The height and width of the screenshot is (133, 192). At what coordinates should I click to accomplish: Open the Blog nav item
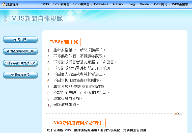coord(131,4)
